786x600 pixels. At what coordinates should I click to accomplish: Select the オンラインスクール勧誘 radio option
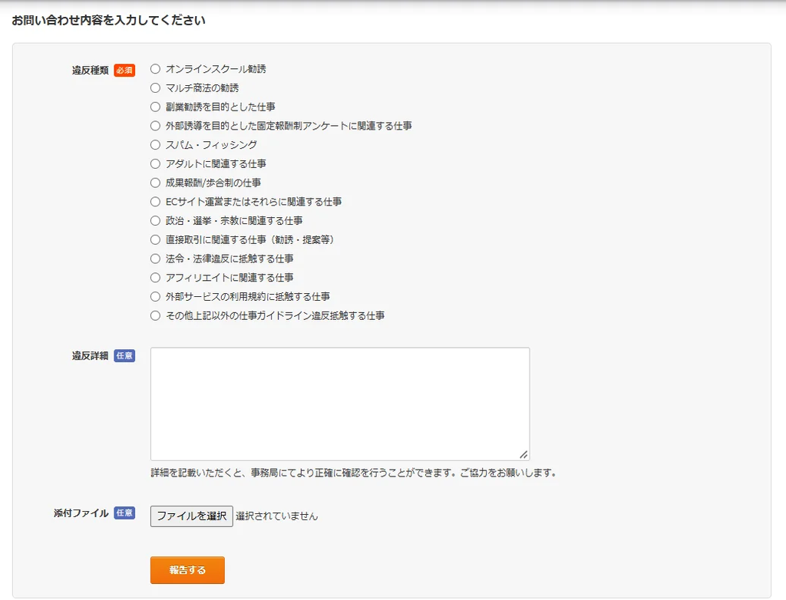(x=155, y=69)
